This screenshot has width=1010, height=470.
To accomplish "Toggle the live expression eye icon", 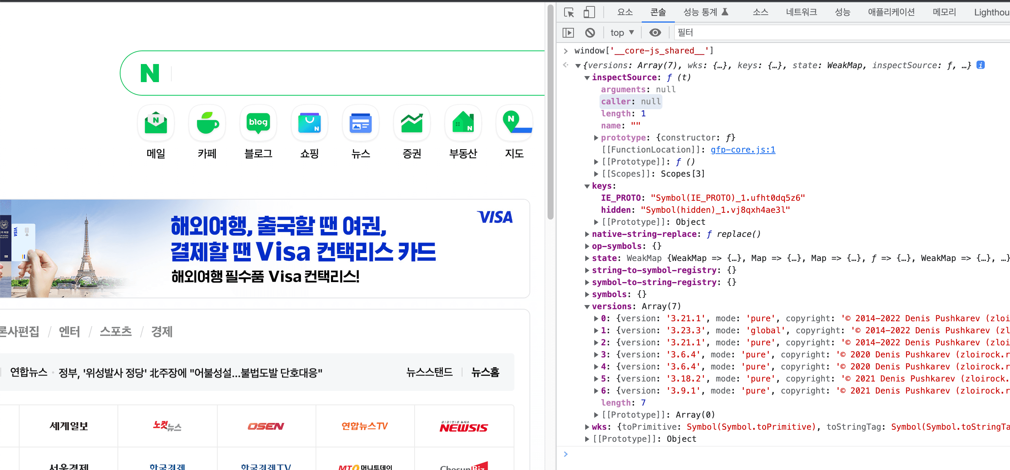I will 655,32.
